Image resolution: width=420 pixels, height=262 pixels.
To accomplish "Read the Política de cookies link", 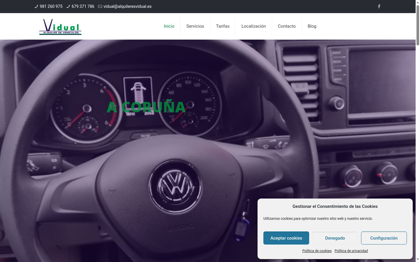I will (x=317, y=251).
